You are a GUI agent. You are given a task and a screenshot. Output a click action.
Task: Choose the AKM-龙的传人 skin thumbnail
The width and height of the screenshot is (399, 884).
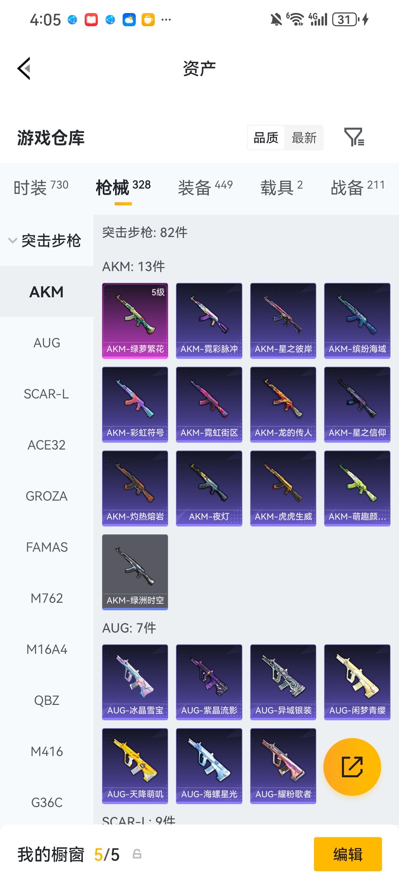pyautogui.click(x=283, y=404)
